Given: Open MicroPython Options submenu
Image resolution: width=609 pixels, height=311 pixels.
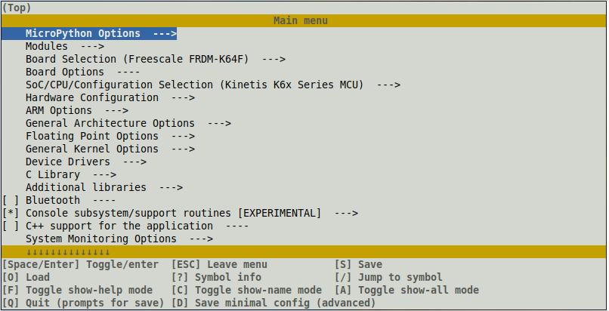Looking at the screenshot, I should point(89,33).
